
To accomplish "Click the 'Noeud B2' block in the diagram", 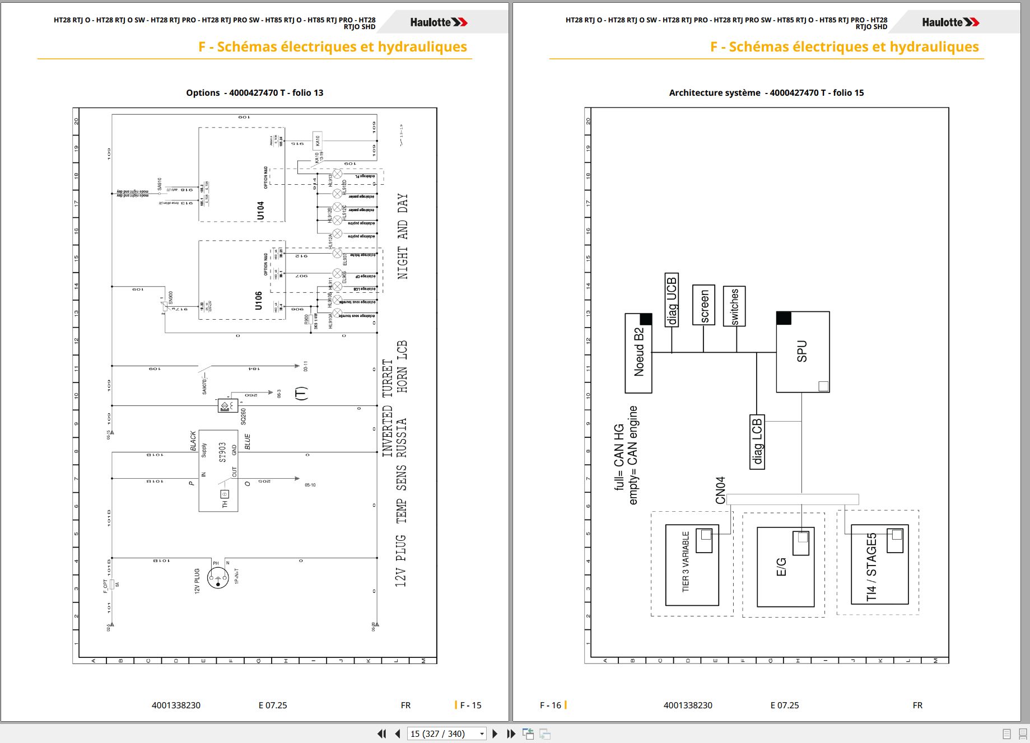I will [638, 353].
